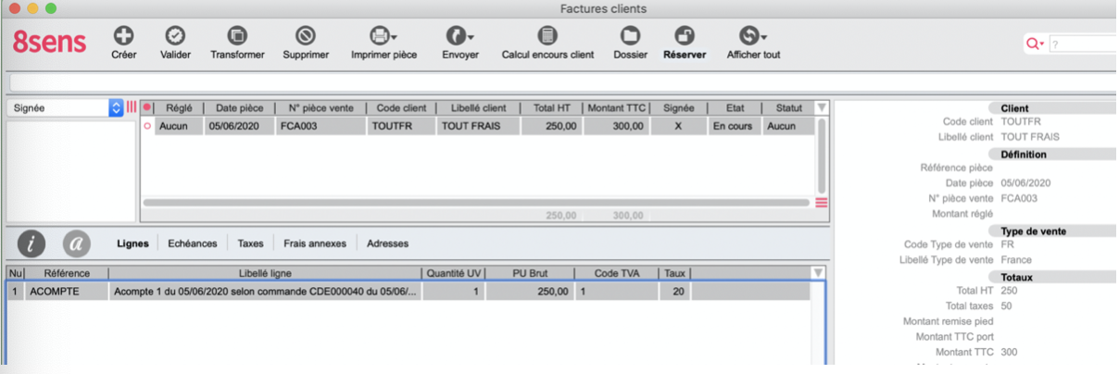The width and height of the screenshot is (1119, 374).
Task: Click the Référence column header in lines
Action: pyautogui.click(x=67, y=273)
